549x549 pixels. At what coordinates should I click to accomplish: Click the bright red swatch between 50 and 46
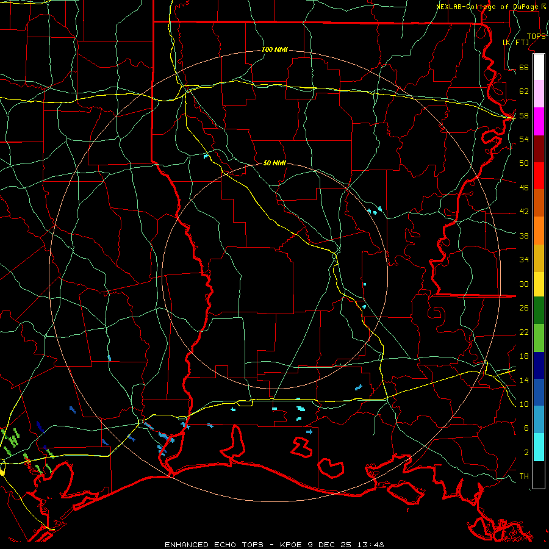coord(539,176)
